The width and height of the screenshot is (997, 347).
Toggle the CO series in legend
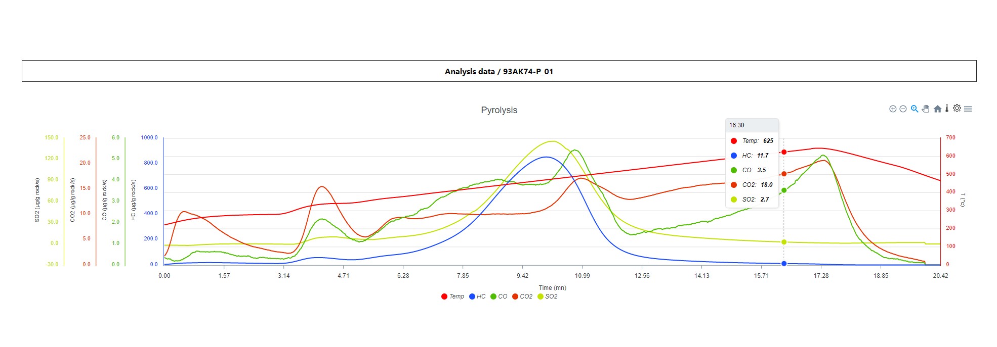click(x=498, y=296)
